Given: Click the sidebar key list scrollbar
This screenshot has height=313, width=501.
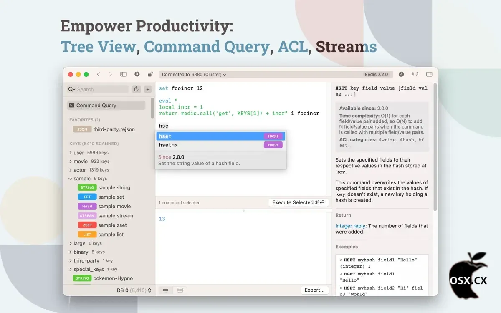Looking at the screenshot, I should coord(152,108).
